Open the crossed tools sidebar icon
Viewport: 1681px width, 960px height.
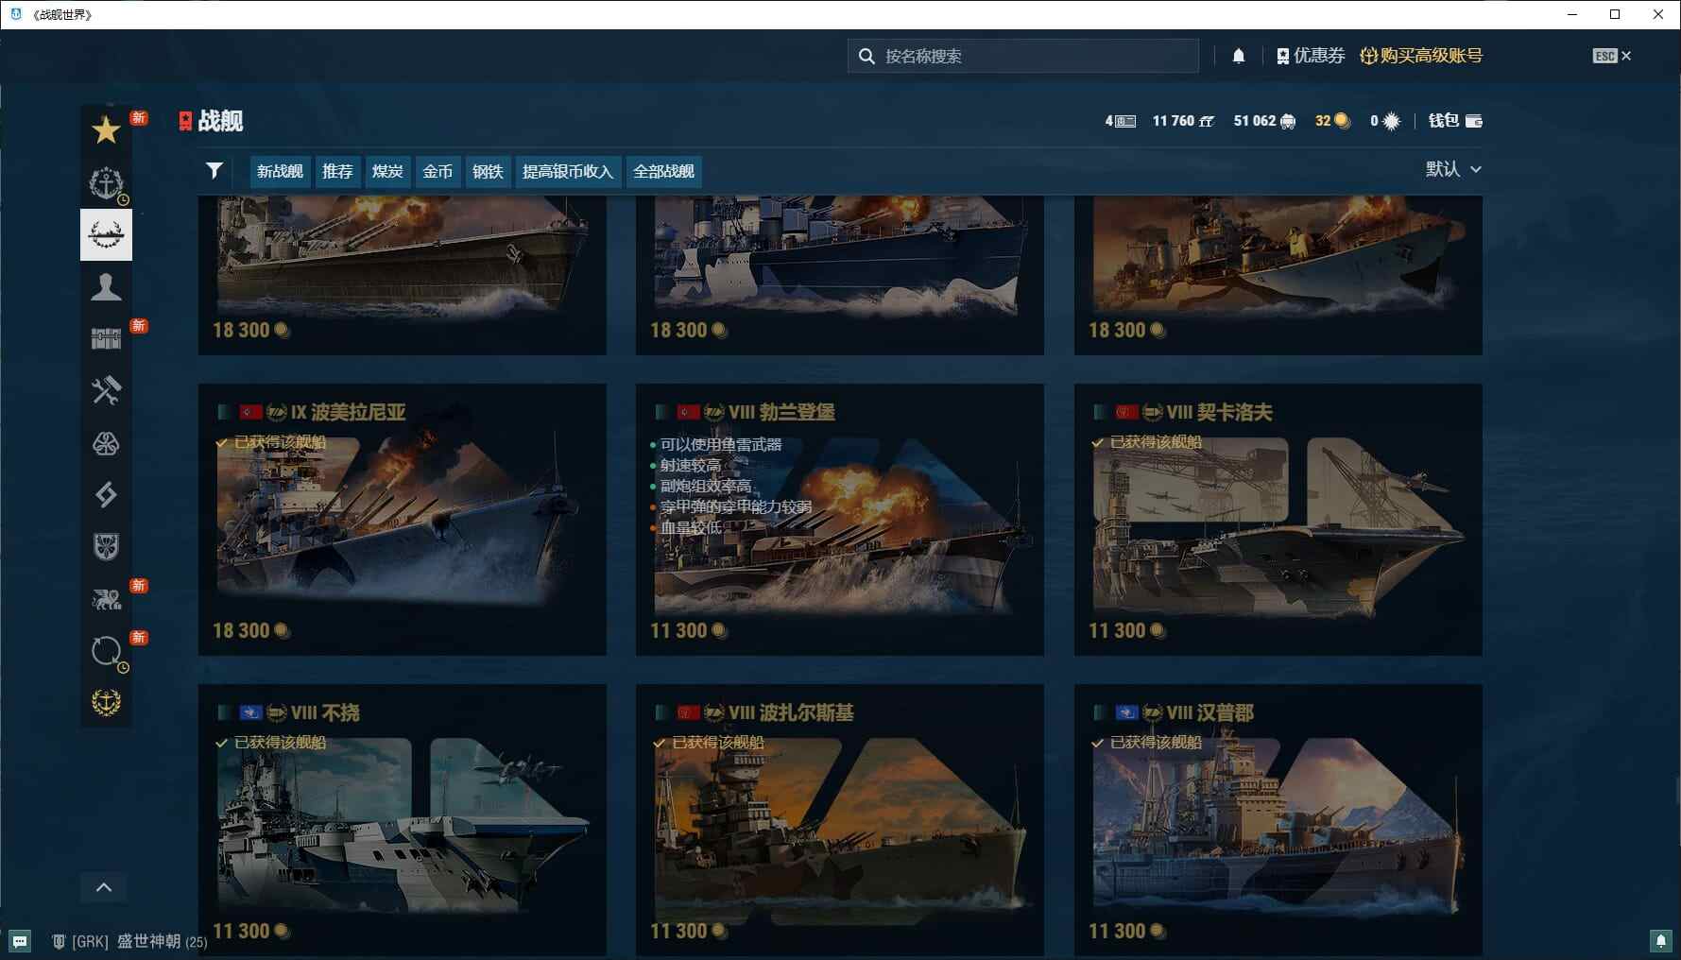[x=106, y=390]
